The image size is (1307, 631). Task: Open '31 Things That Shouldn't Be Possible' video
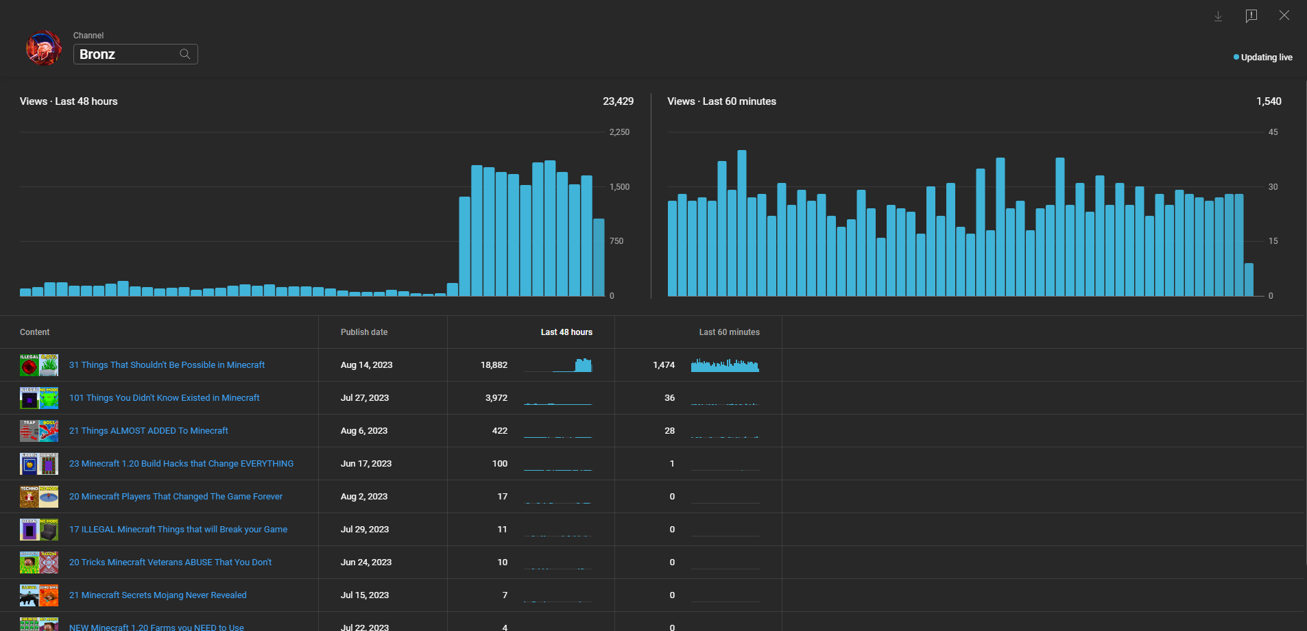167,365
